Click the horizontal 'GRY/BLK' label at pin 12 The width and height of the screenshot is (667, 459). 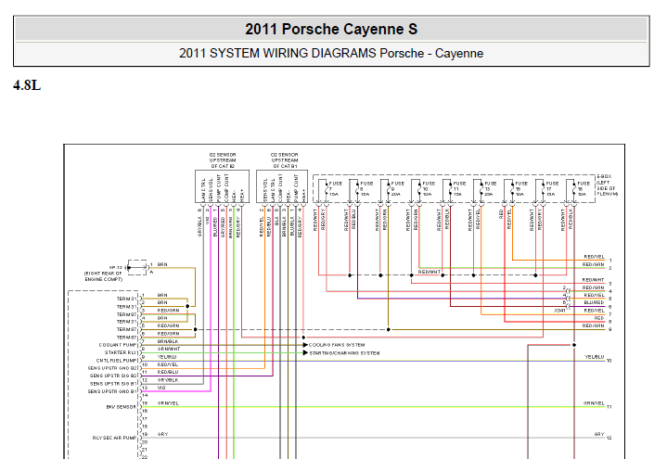pyautogui.click(x=168, y=379)
